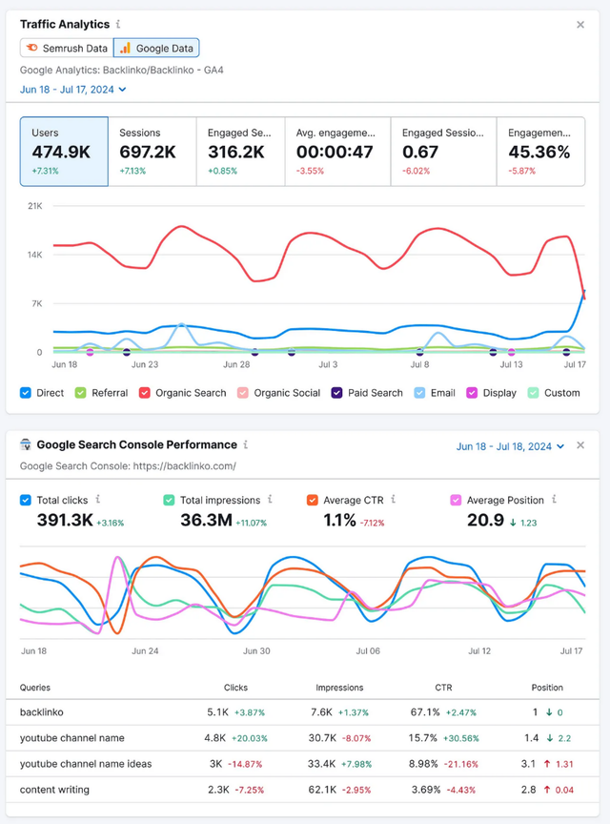This screenshot has height=824, width=610.
Task: Click info icon beside Total impressions
Action: point(270,499)
